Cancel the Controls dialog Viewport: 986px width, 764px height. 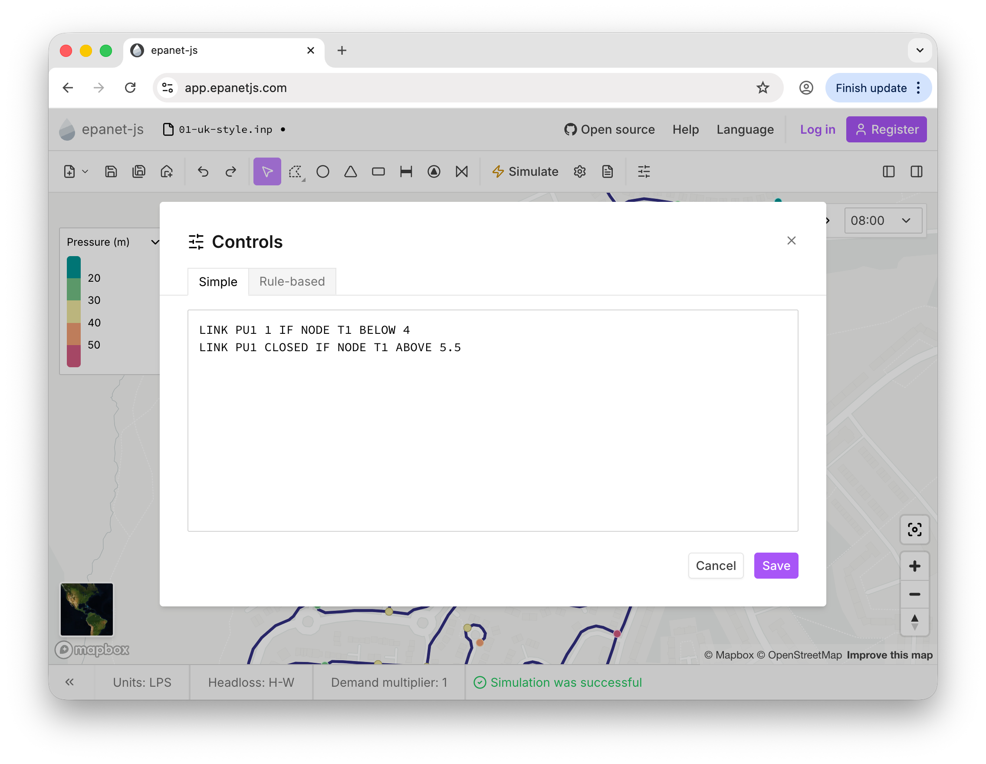716,565
